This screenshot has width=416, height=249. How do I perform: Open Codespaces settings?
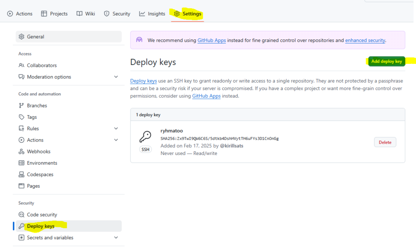69,174
